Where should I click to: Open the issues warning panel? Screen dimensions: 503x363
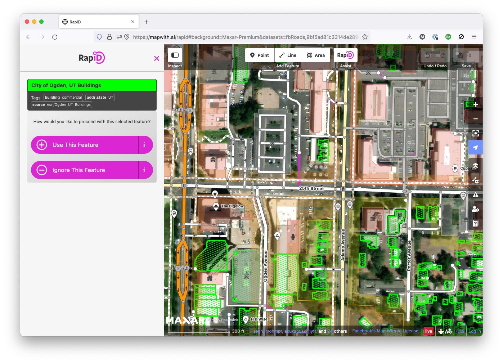point(476,194)
